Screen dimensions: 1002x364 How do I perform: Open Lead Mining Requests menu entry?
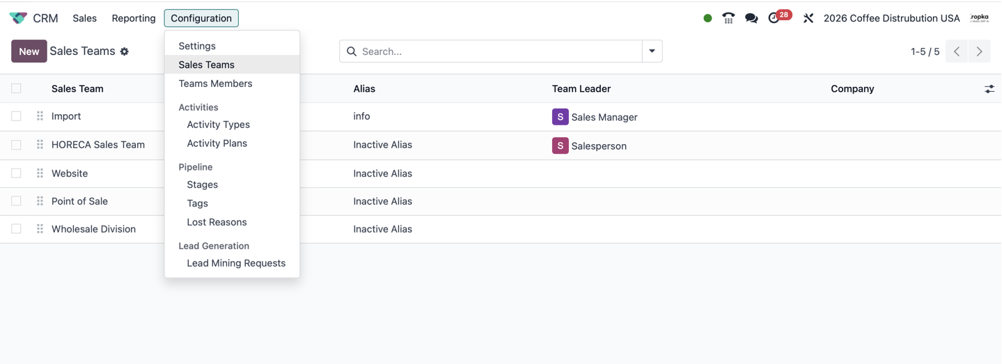[x=232, y=263]
